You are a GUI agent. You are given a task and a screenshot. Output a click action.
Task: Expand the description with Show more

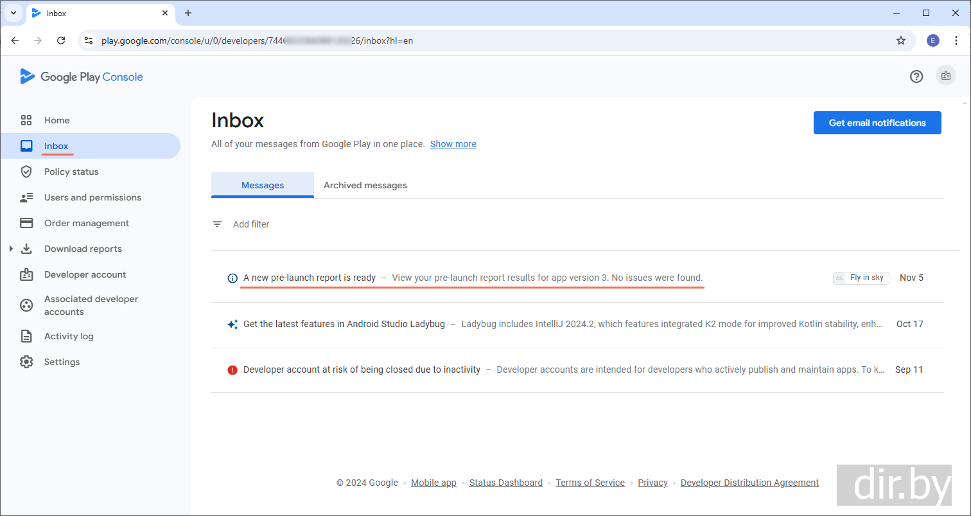pyautogui.click(x=453, y=144)
